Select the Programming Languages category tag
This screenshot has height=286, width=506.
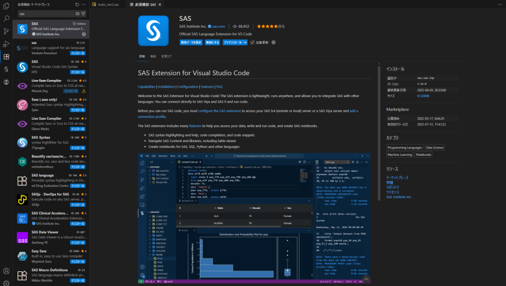(405, 147)
